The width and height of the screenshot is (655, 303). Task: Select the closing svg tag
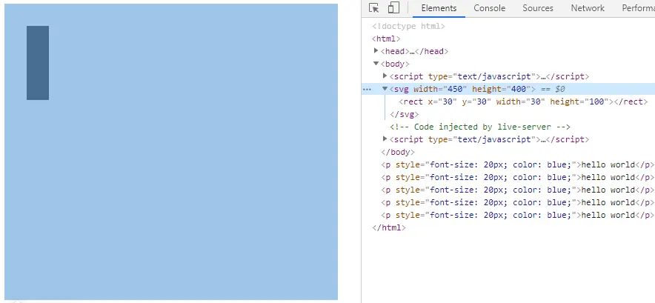pyautogui.click(x=404, y=114)
